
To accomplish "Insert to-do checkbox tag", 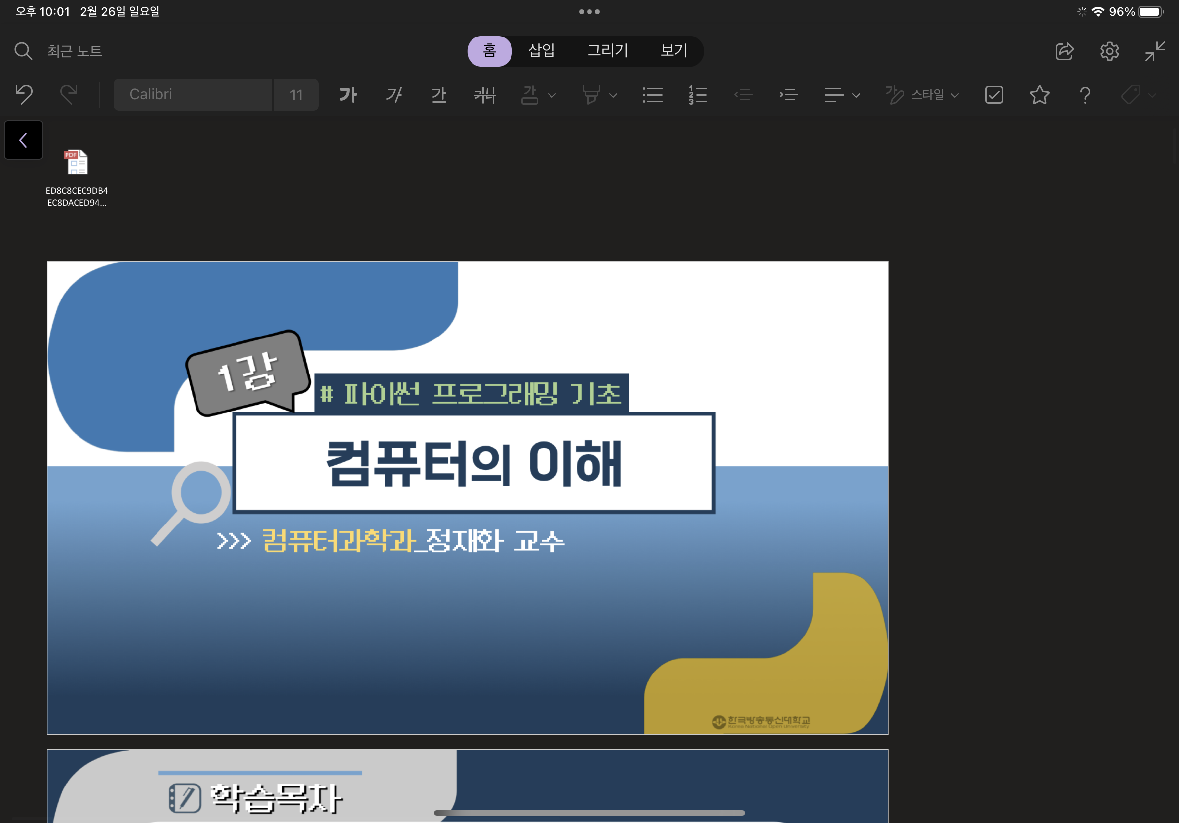I will click(x=994, y=94).
